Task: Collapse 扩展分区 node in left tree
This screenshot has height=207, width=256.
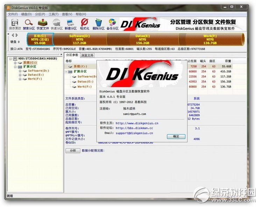Action: [x=15, y=67]
